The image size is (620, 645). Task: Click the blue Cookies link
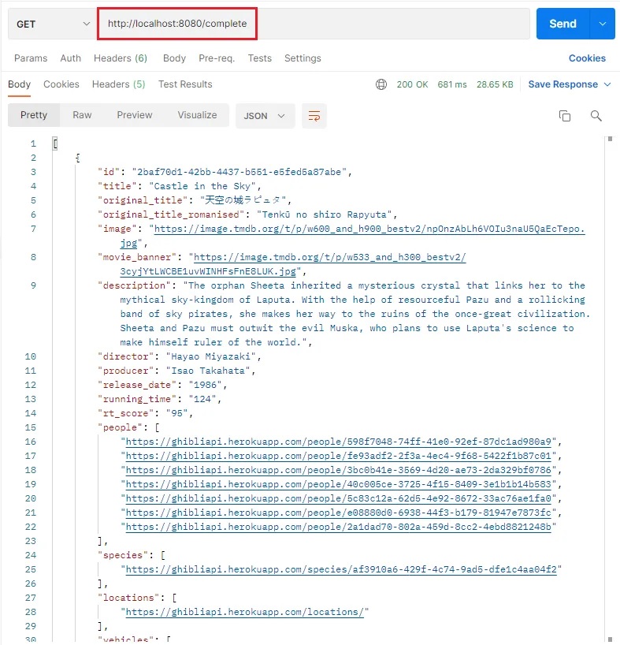(587, 58)
